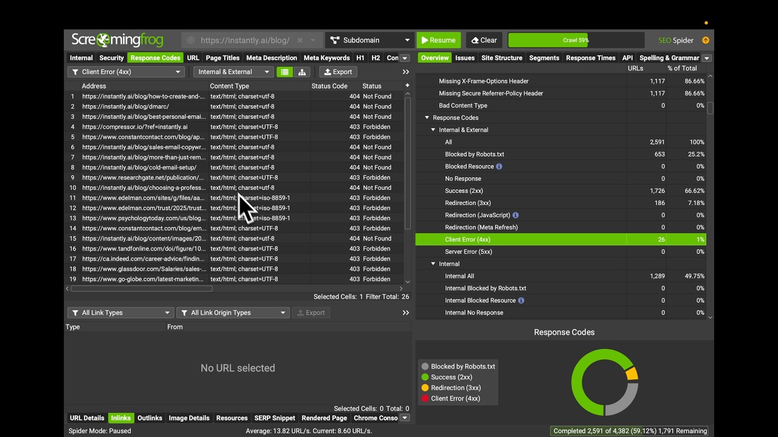Screen dimensions: 778x437
Task: Click the Clear button
Action: 484,41
